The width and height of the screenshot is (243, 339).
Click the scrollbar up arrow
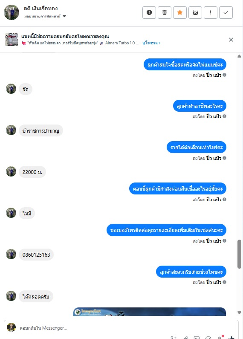coord(239,56)
